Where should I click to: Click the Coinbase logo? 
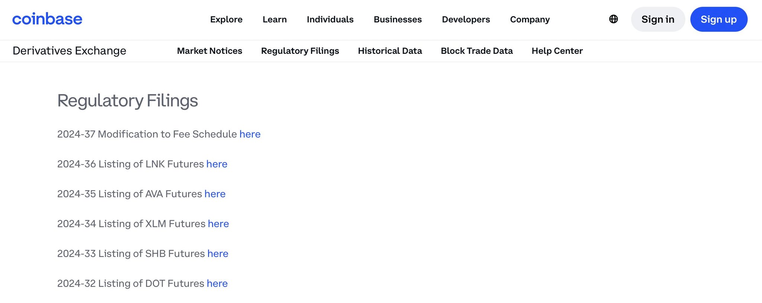tap(47, 19)
